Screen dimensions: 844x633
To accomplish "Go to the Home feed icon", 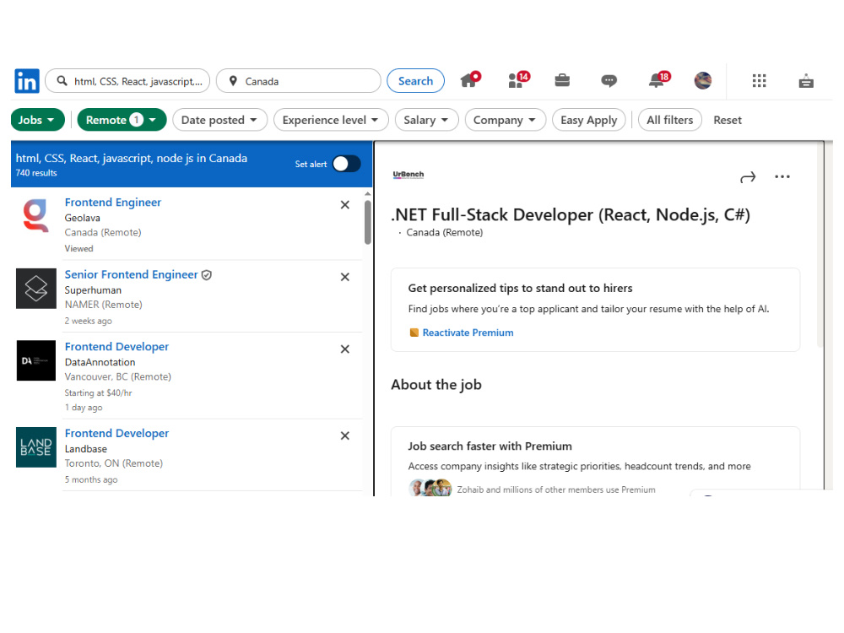I will 470,80.
